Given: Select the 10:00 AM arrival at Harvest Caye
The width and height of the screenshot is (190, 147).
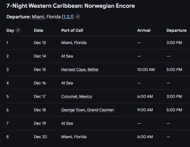Looking at the screenshot, I should click(146, 69).
